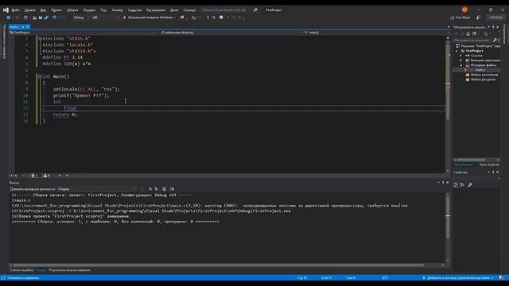Collapse the Исходные файлы folder
509x286 pixels.
[461, 65]
